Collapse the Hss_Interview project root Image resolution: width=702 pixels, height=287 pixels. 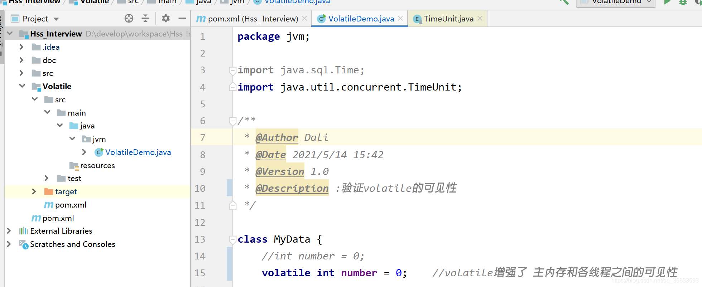point(10,34)
